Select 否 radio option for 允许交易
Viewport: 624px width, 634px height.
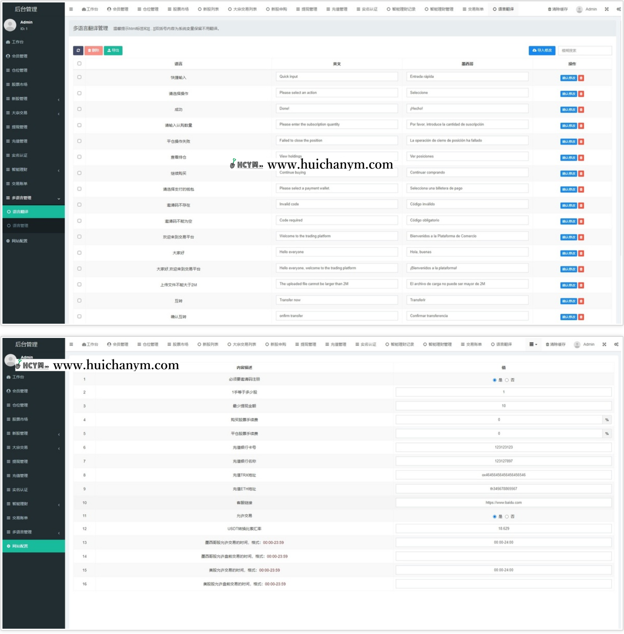pyautogui.click(x=507, y=517)
